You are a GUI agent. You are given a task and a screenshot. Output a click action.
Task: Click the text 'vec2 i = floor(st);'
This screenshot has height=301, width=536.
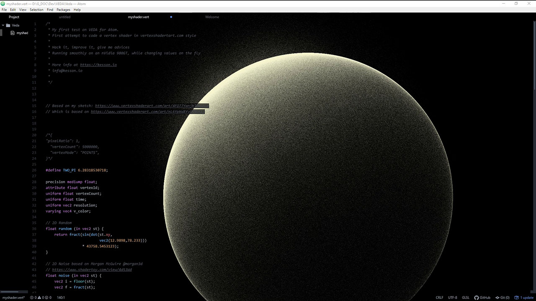75,281
